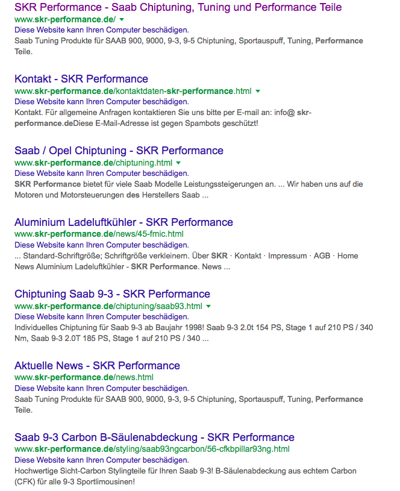
Task: Open the 'Saab 9-3 Carbon B-Säulenabdeckung' result title
Action: [x=154, y=437]
